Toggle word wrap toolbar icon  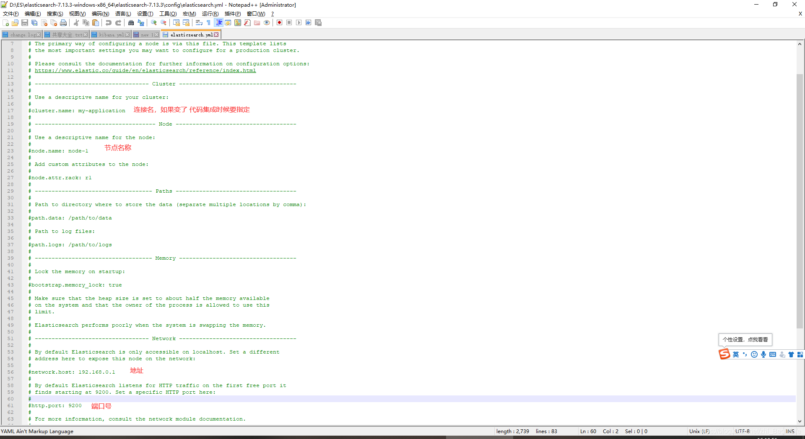pos(199,23)
